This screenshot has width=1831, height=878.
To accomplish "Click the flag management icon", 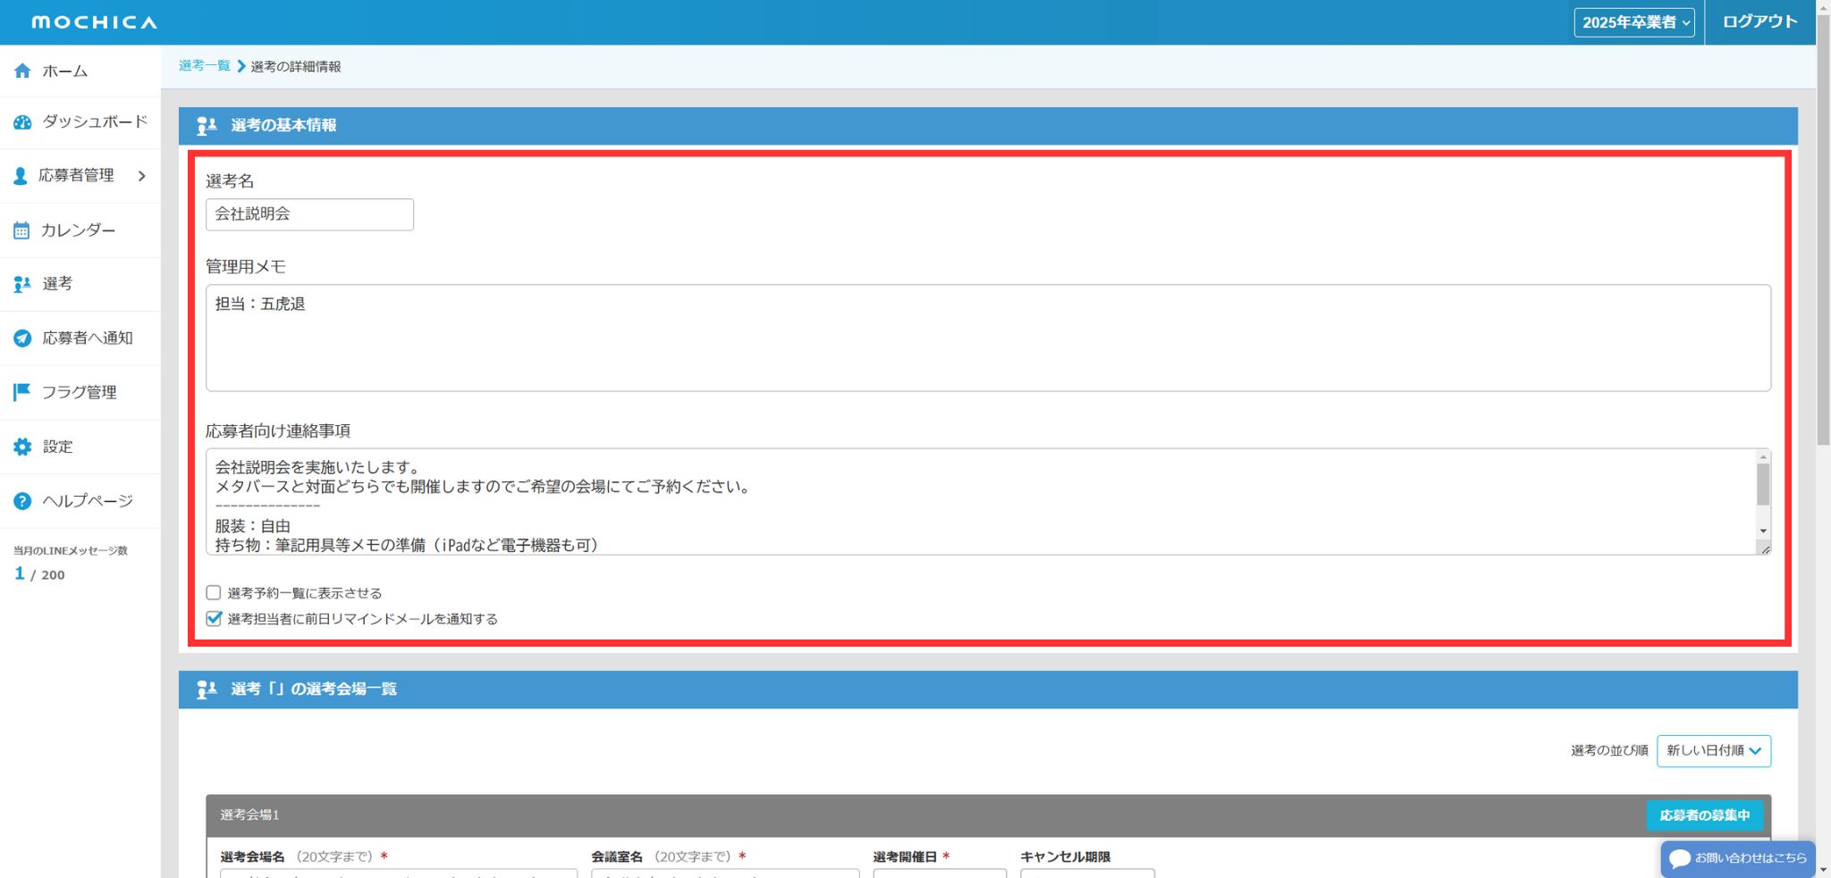I will pyautogui.click(x=22, y=392).
